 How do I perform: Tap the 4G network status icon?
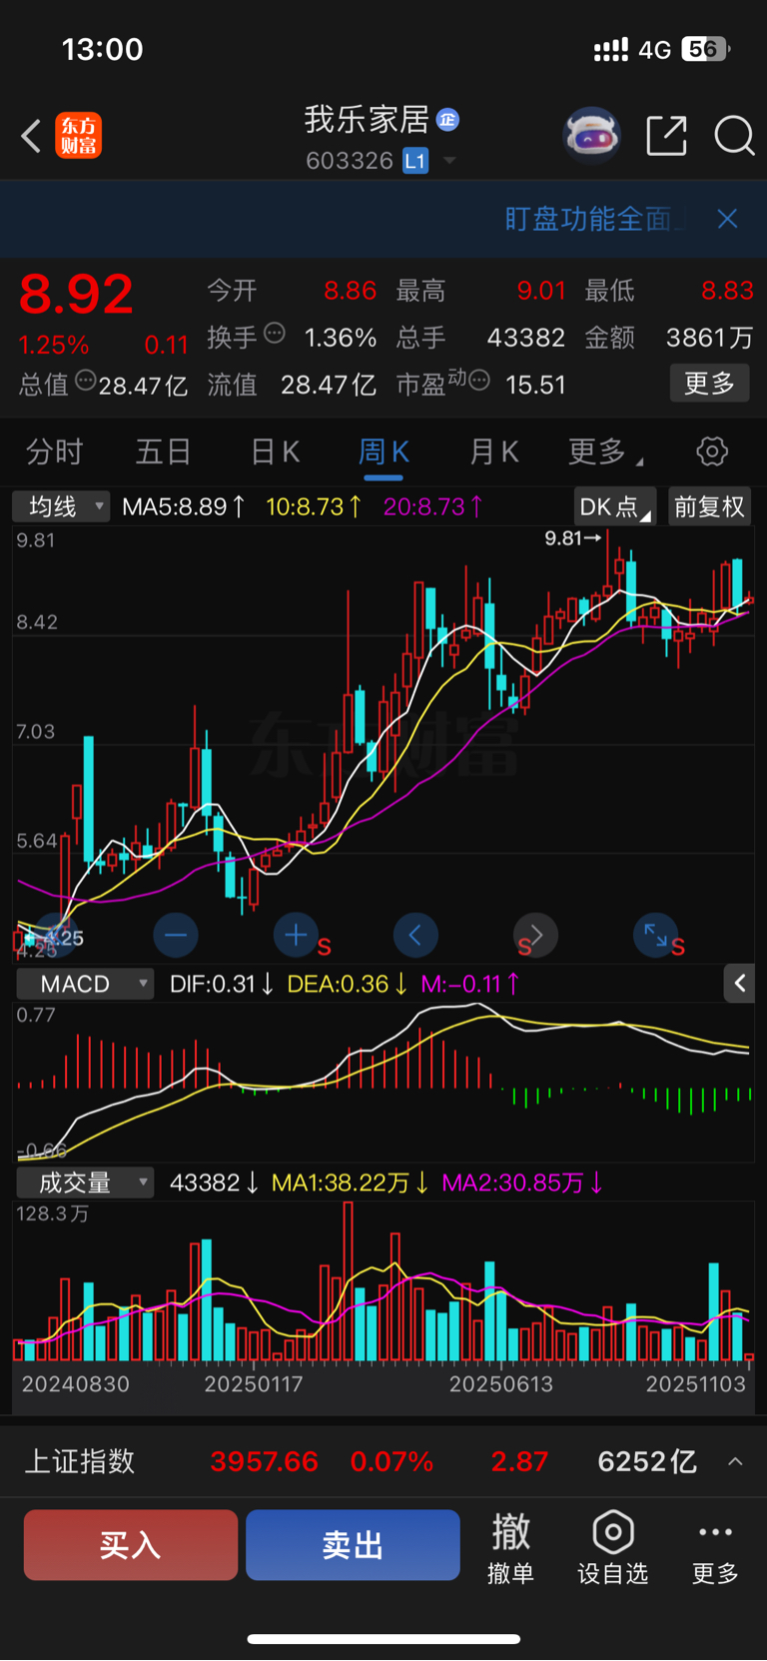tap(655, 50)
